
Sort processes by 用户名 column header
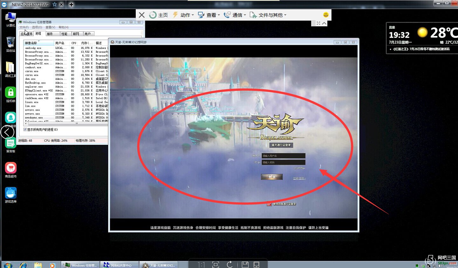(x=61, y=43)
